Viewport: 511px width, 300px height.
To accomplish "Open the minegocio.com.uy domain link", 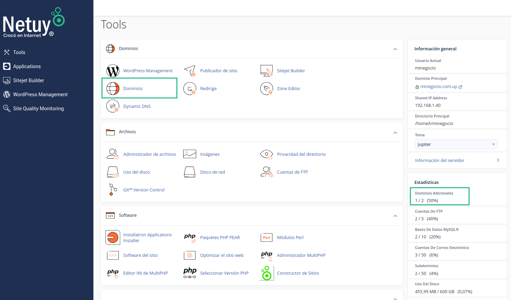I will (439, 87).
